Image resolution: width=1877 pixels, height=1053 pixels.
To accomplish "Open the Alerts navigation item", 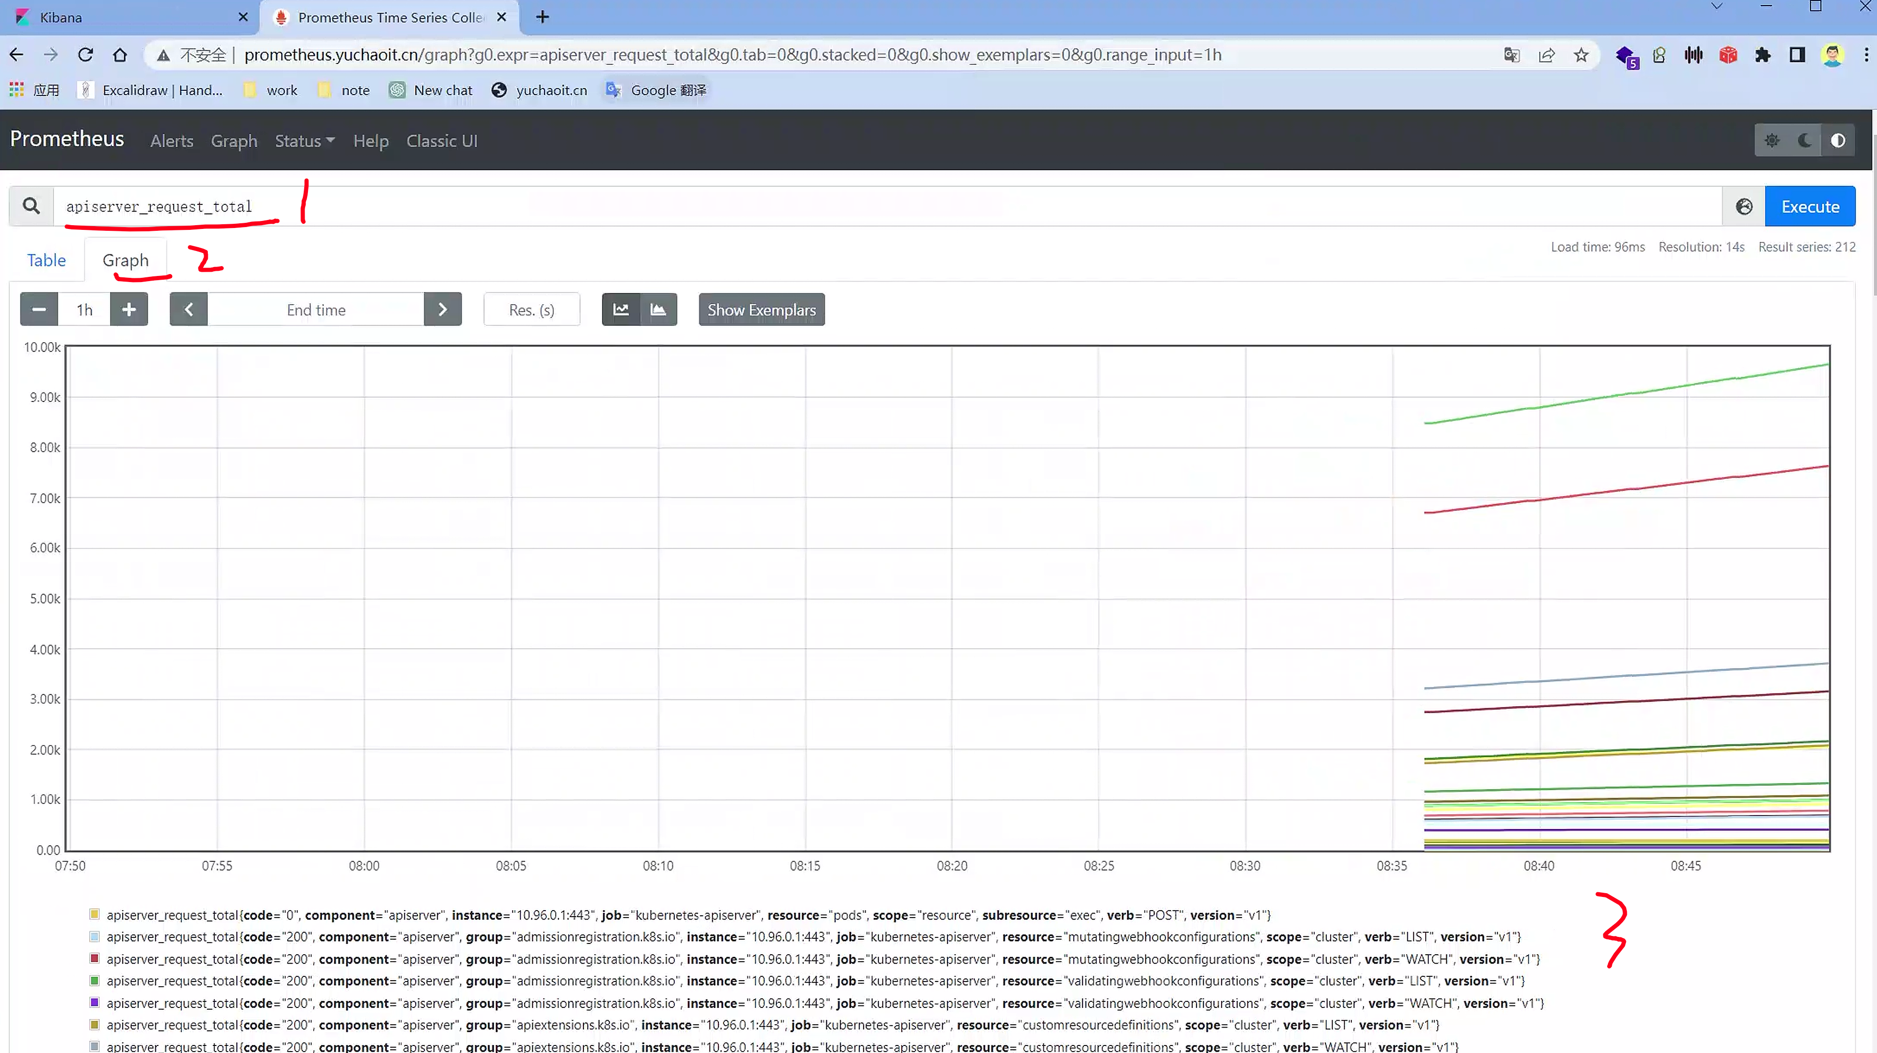I will click(171, 141).
